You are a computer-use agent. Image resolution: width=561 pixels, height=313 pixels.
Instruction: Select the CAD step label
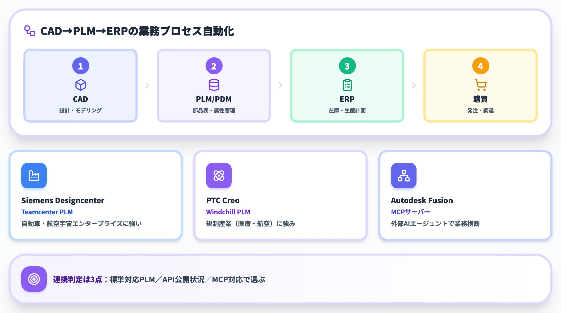80,99
